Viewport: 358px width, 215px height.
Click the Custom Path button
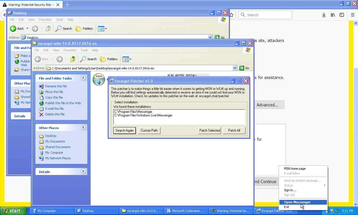coord(149,130)
